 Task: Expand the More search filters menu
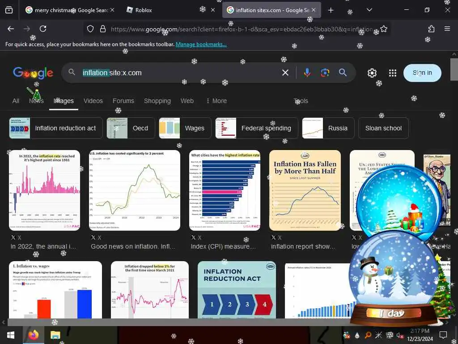tap(216, 101)
